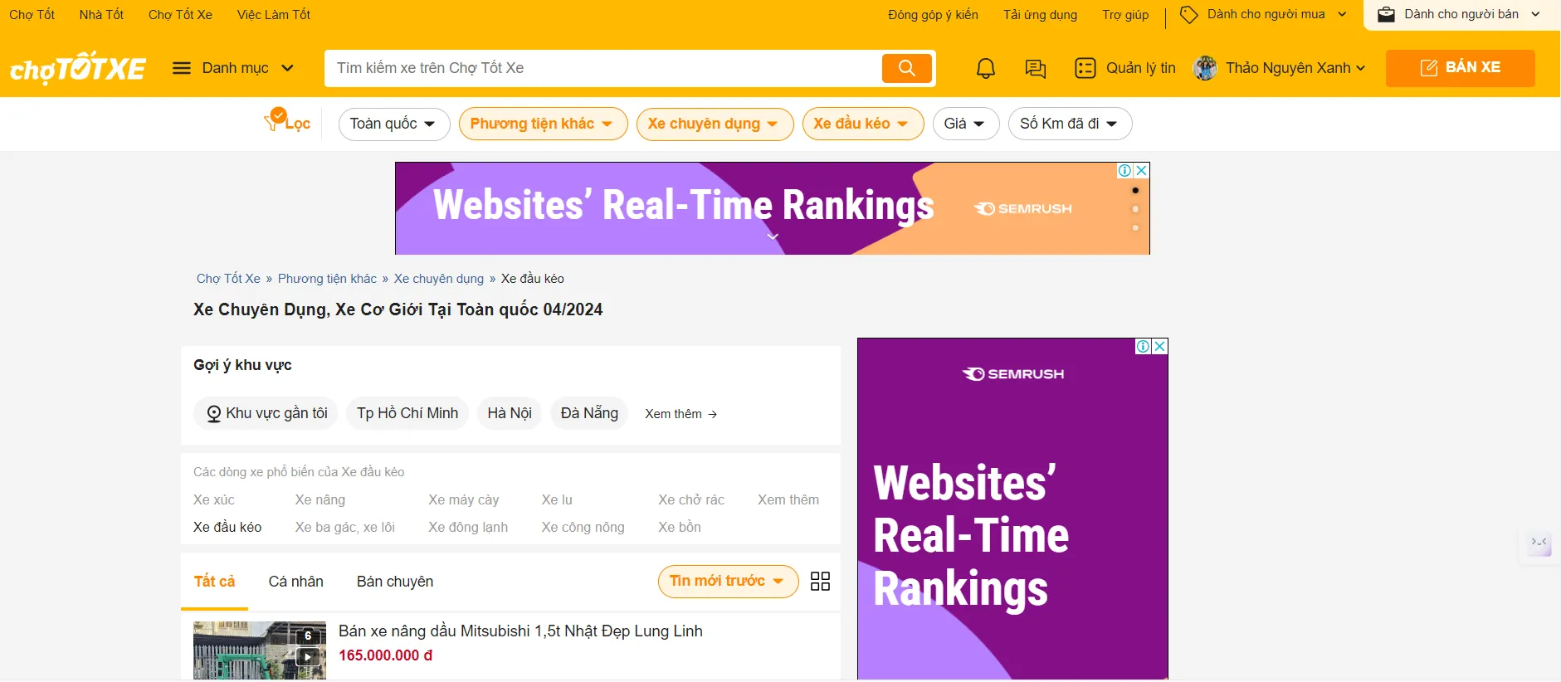This screenshot has height=682, width=1561.
Task: Open listing title Bán xe nâng dầu Mitsubishi
Action: click(520, 631)
